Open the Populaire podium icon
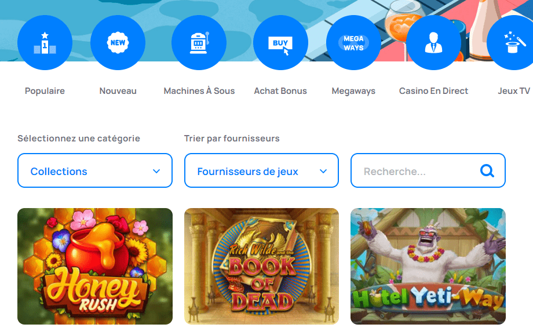Screen dimensions: 533x335 point(45,42)
